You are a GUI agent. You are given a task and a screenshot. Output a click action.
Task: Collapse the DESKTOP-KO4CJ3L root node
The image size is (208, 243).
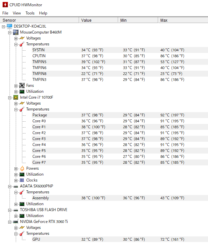click(x=3, y=27)
